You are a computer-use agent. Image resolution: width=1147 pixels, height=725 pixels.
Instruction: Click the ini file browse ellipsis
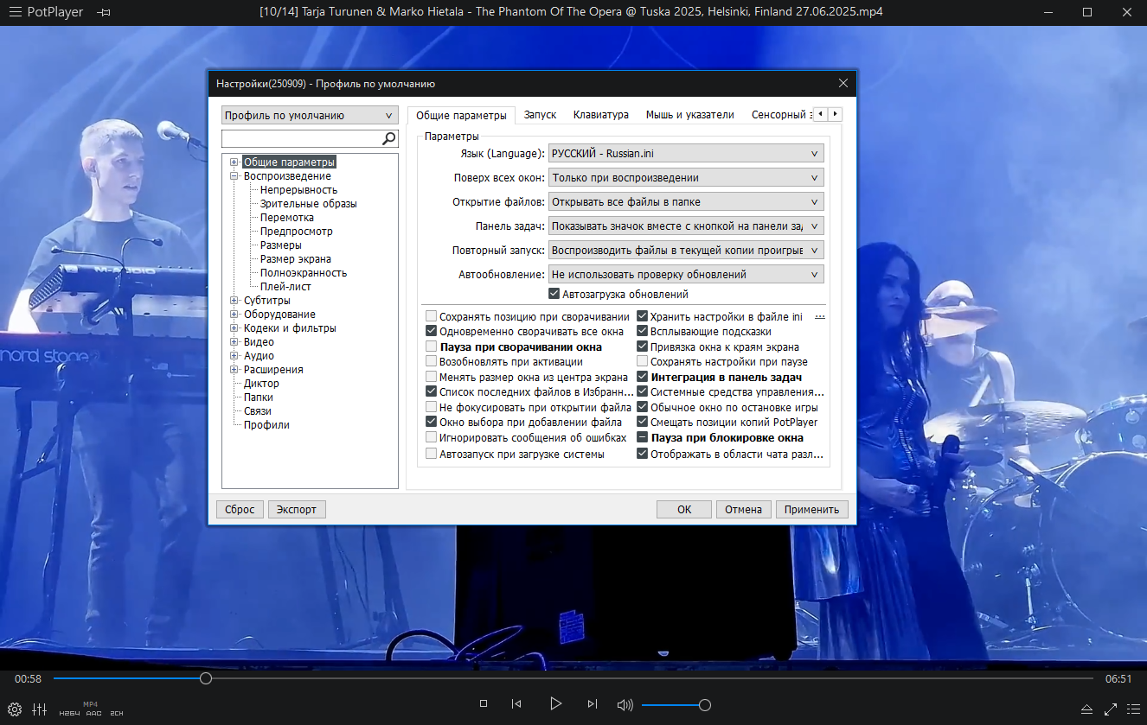tap(820, 317)
